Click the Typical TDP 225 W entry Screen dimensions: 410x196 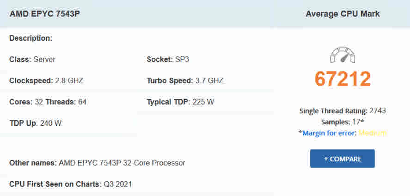(x=180, y=102)
